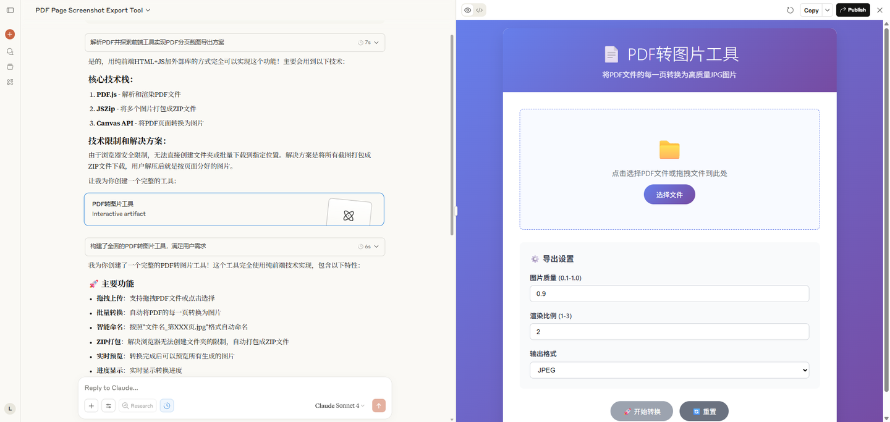890x422 pixels.
Task: Reload the artifact preview
Action: point(790,10)
